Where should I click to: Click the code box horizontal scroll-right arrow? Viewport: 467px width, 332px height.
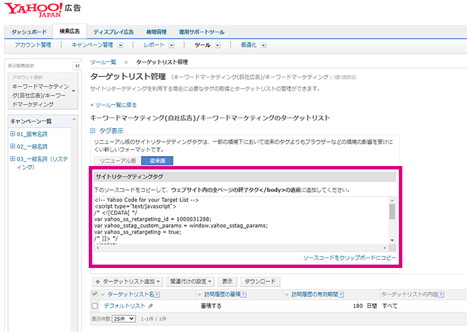coord(385,247)
